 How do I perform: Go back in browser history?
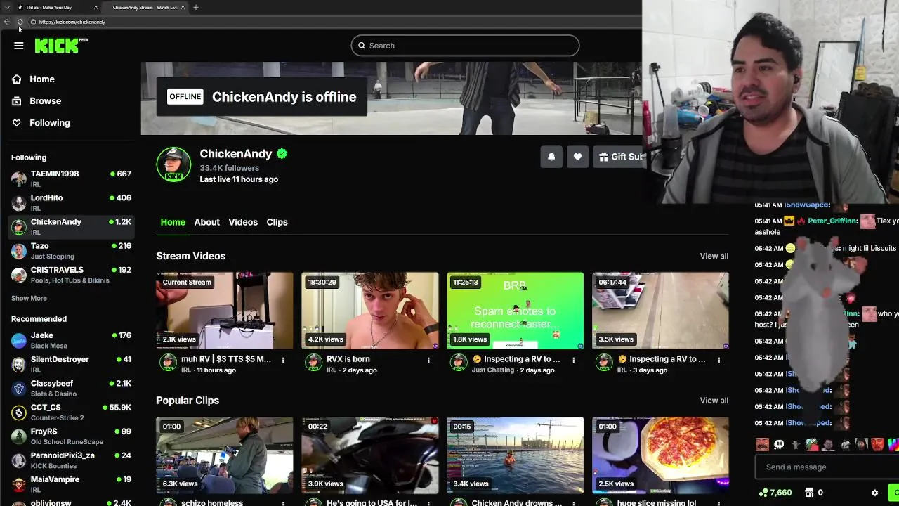coord(7,22)
